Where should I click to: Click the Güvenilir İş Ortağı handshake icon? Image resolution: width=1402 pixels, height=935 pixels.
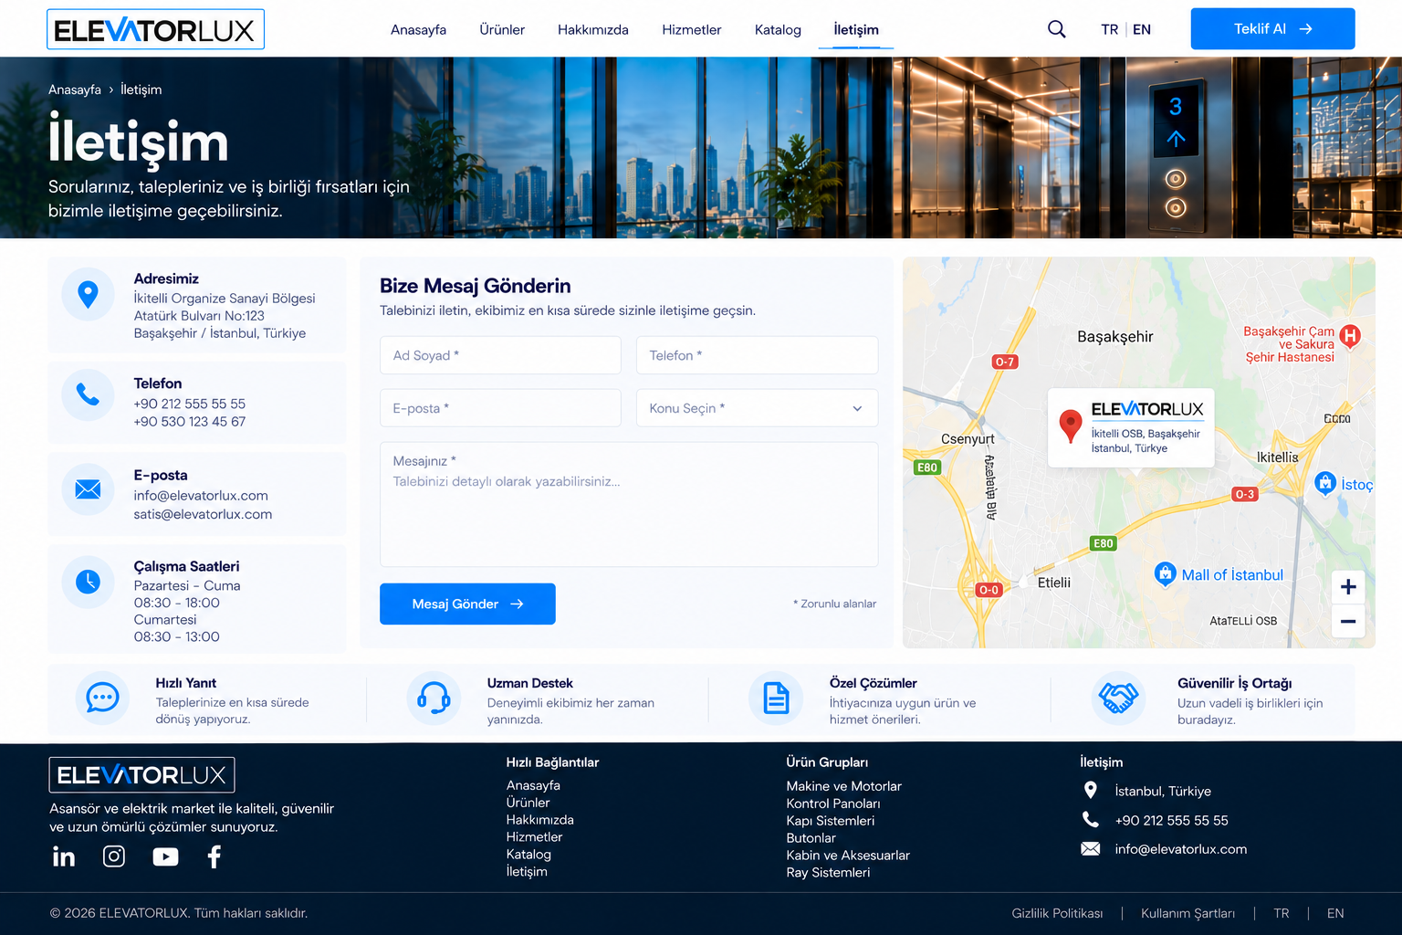tap(1118, 699)
